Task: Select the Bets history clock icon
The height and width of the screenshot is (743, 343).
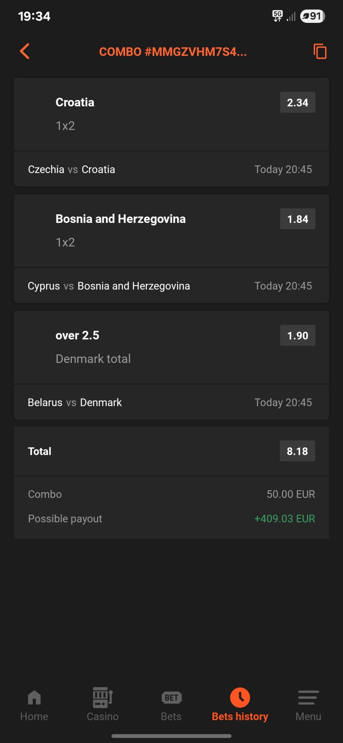Action: point(240,698)
